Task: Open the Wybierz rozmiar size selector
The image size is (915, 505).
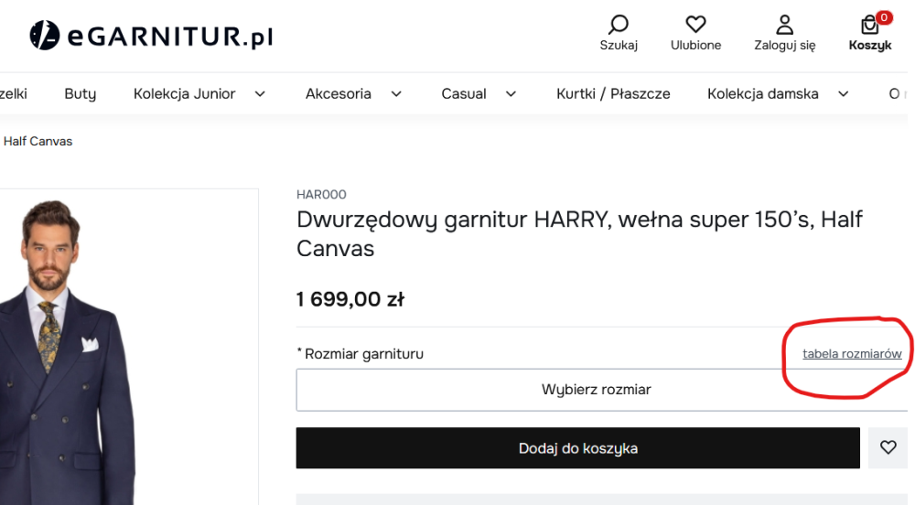Action: (x=596, y=390)
